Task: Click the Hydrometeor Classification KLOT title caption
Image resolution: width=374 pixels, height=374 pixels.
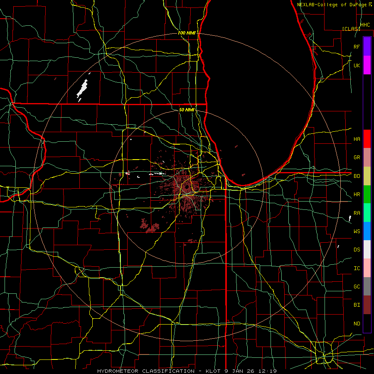Action: (x=187, y=371)
